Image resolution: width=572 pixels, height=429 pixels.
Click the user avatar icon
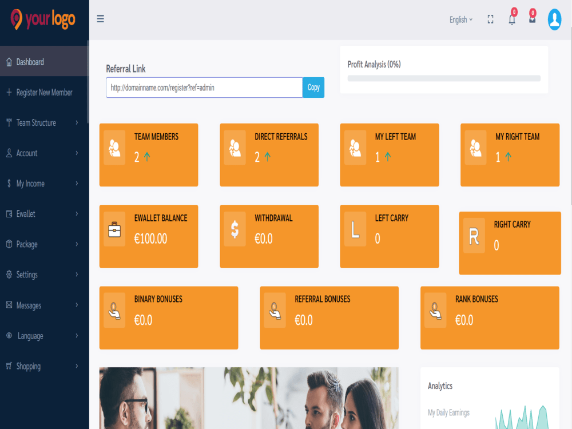pyautogui.click(x=554, y=19)
